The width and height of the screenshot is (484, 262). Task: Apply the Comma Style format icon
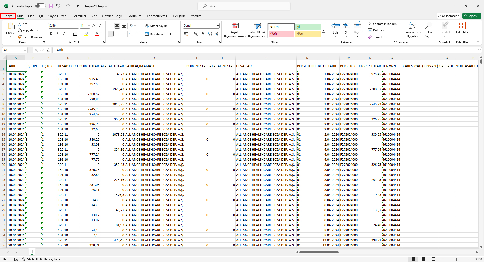coord(203,34)
